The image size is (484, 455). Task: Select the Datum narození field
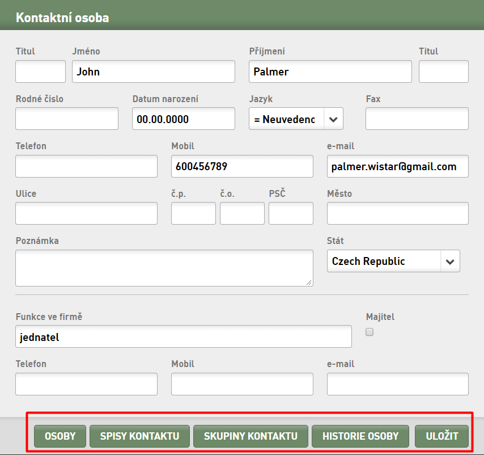[x=184, y=119]
